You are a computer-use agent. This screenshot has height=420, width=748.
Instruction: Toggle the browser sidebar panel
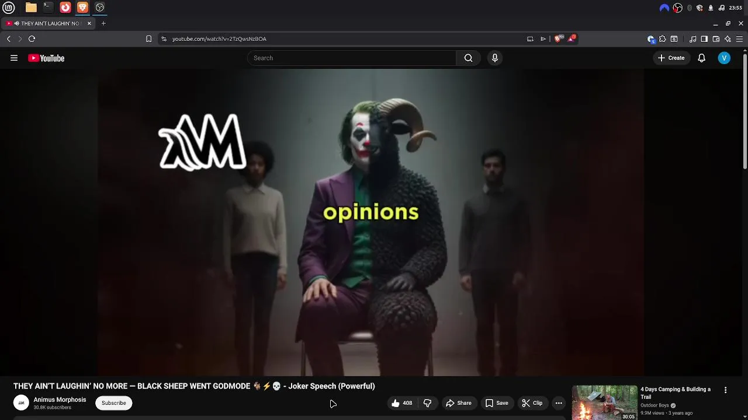tap(704, 39)
